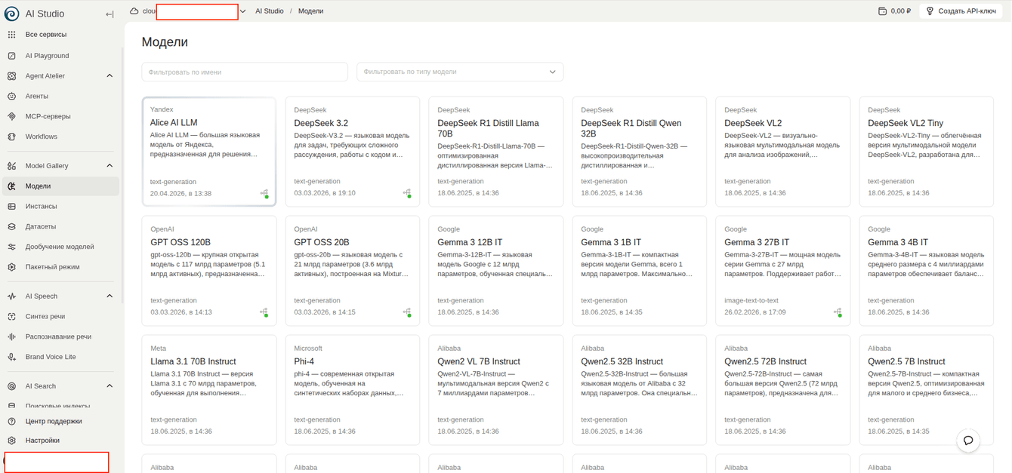The width and height of the screenshot is (1012, 473).
Task: Click the All services grid icon
Action: [11, 35]
